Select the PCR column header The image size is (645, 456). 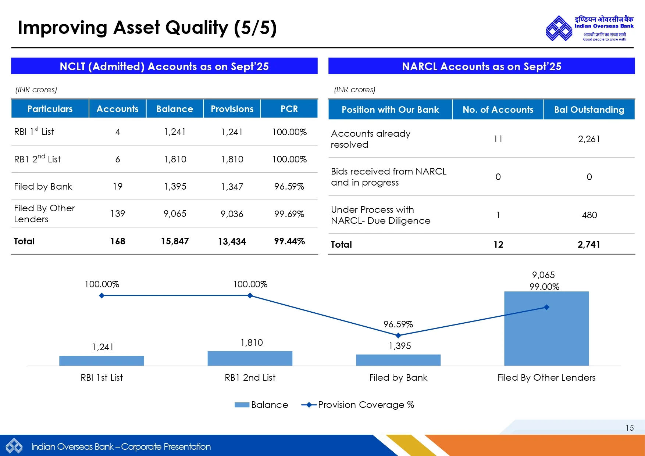[x=289, y=109]
